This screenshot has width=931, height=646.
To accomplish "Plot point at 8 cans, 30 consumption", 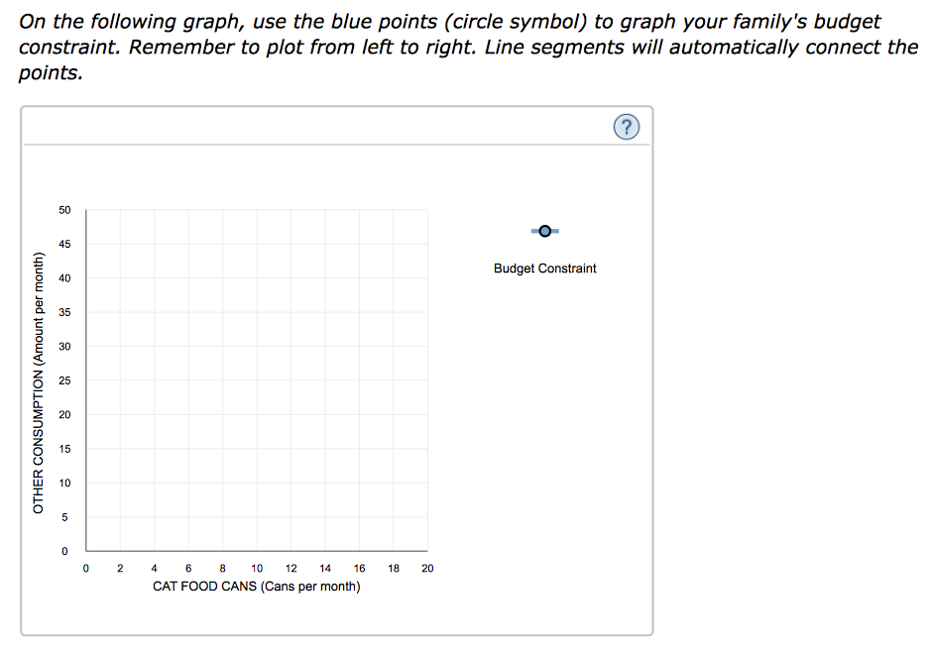I will [x=223, y=347].
